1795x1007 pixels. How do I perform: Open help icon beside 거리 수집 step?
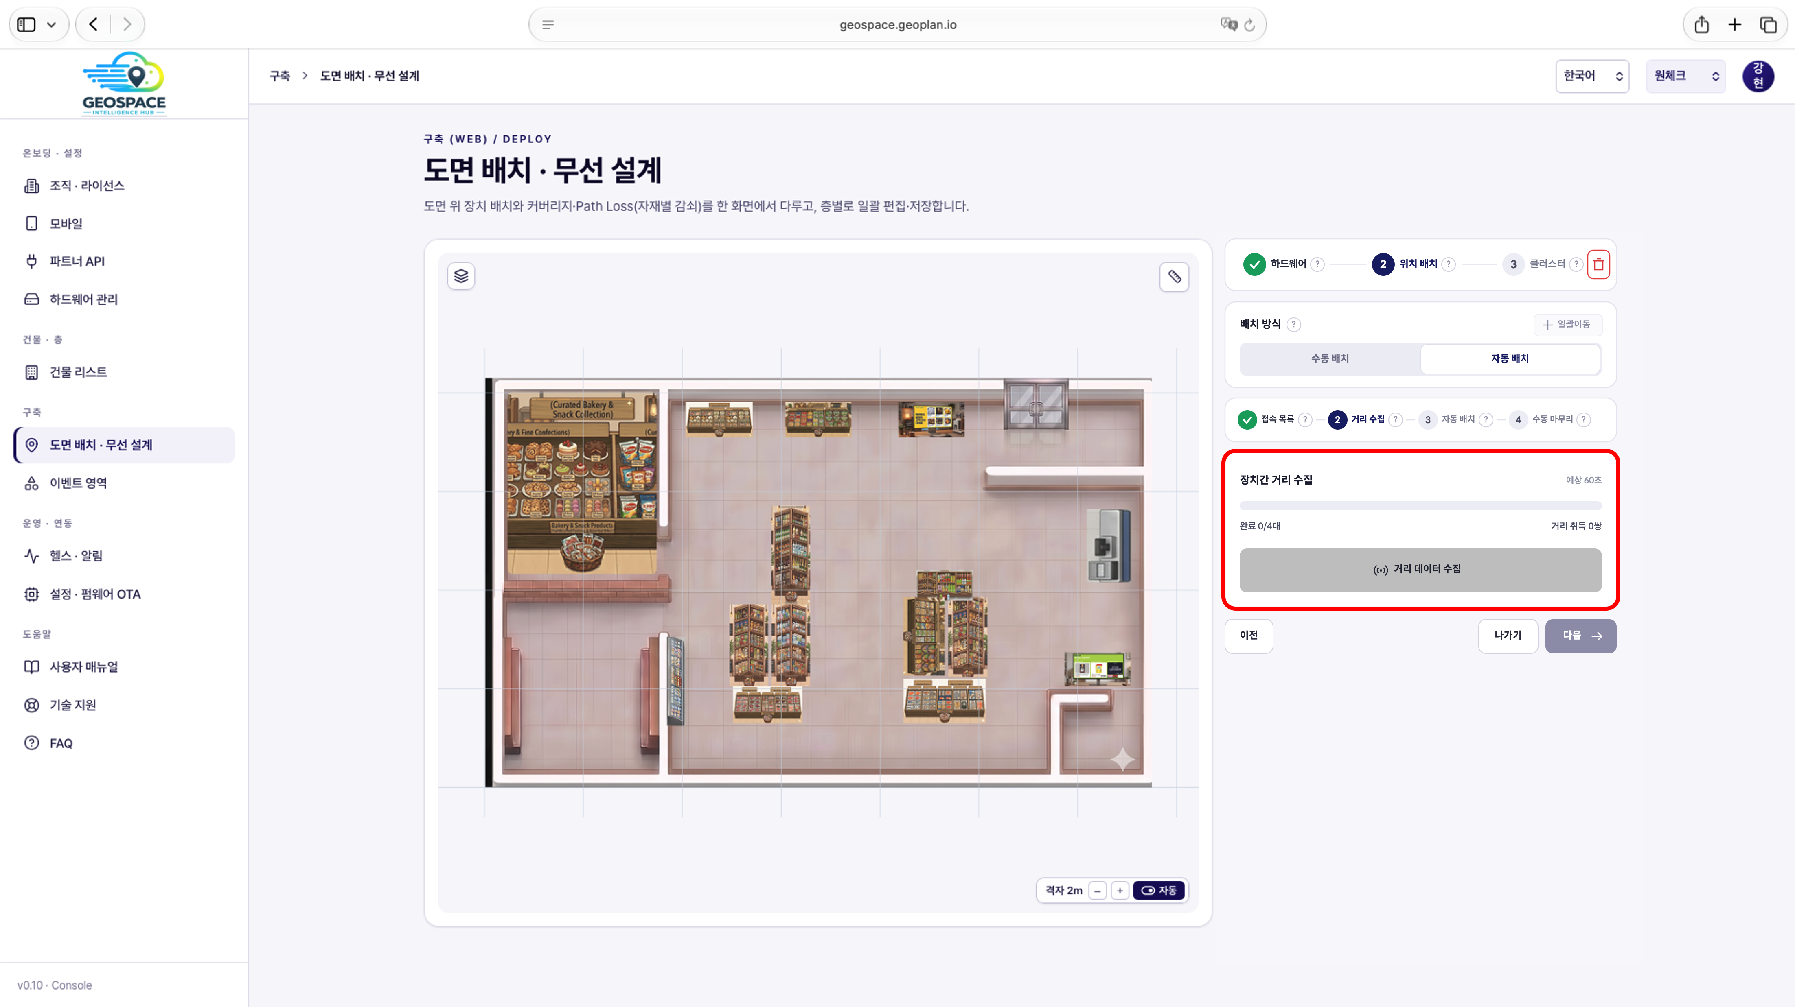point(1395,419)
